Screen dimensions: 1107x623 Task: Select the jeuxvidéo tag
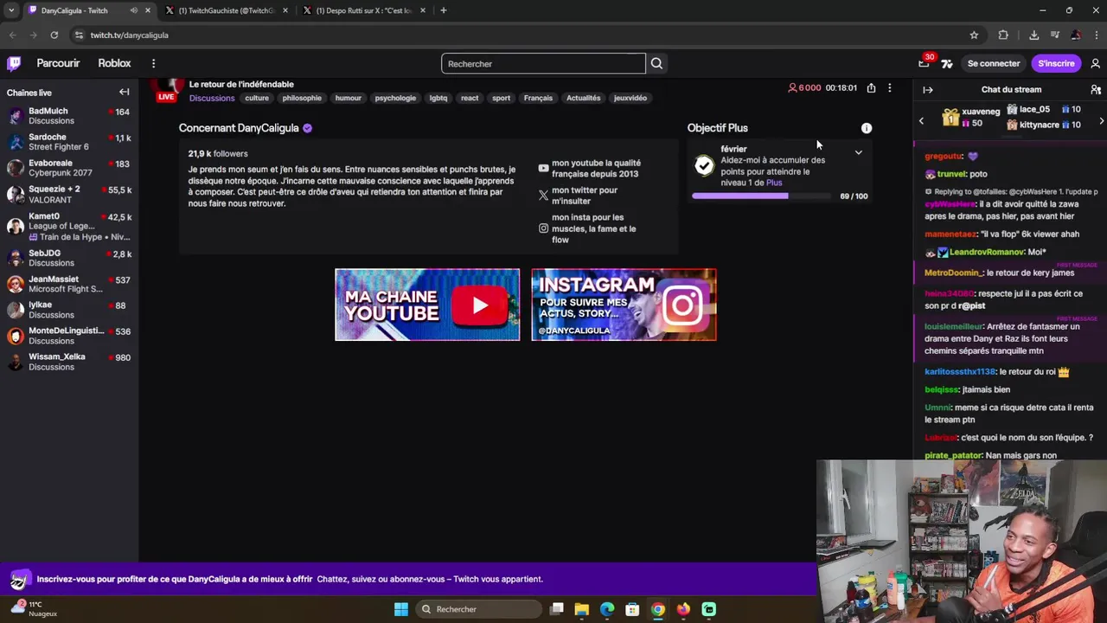[630, 98]
